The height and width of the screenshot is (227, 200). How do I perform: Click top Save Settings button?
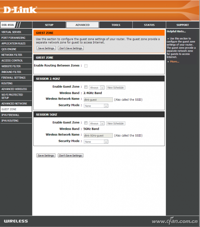coord(46,48)
